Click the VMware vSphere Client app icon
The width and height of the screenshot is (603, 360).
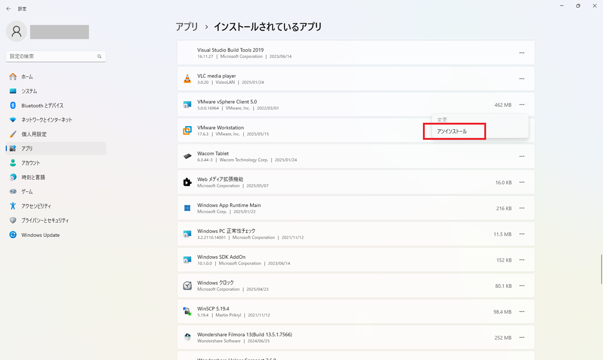point(187,105)
